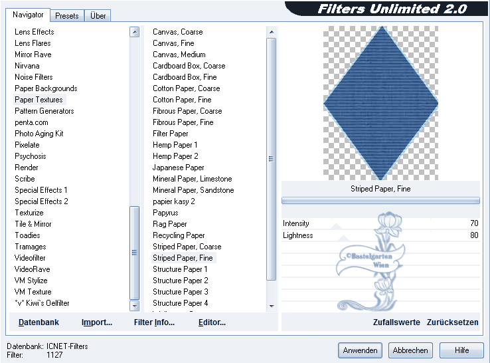
Task: Choose Mineral Paper, Limestone filter
Action: (x=193, y=179)
